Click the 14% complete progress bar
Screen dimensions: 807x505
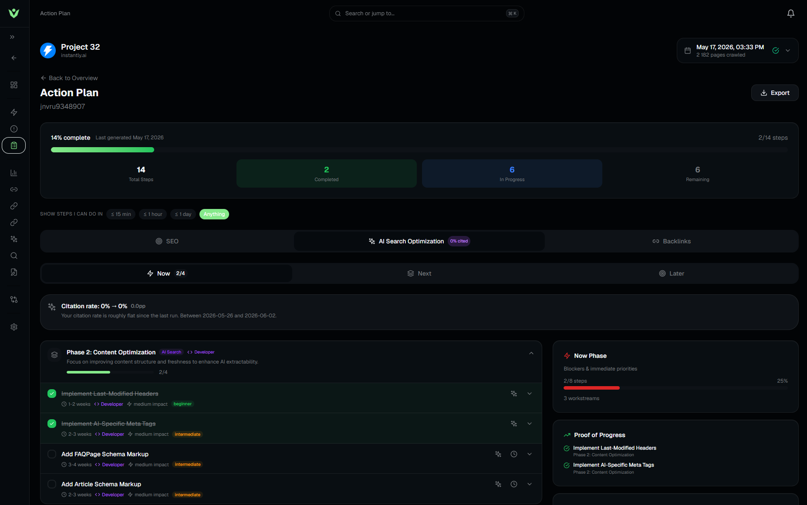click(419, 150)
